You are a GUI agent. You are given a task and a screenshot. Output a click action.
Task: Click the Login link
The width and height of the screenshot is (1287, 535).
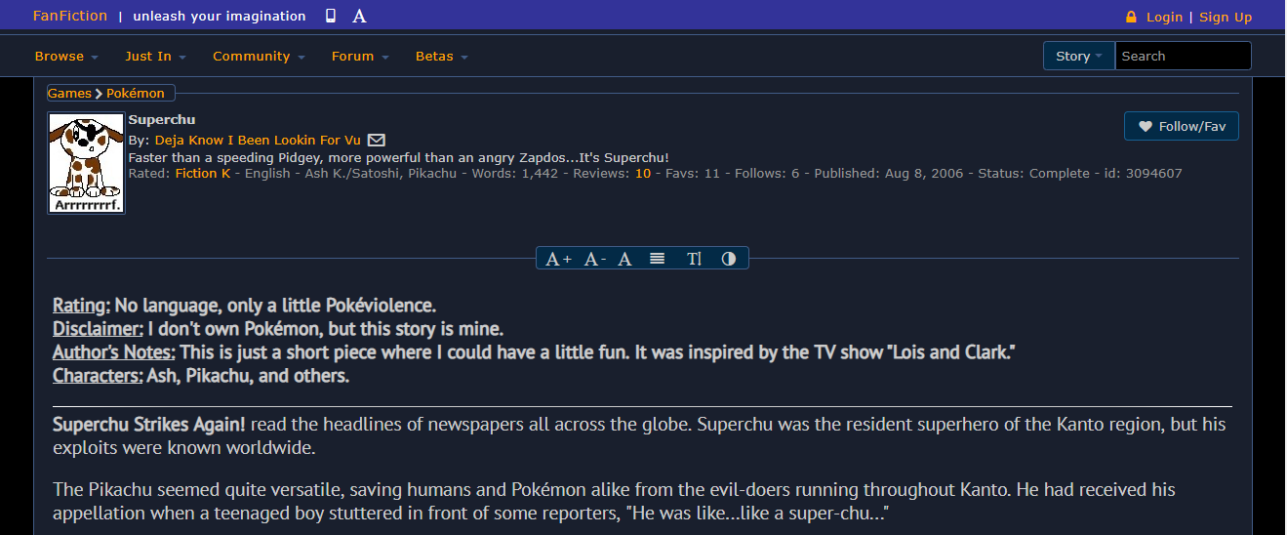pyautogui.click(x=1164, y=17)
